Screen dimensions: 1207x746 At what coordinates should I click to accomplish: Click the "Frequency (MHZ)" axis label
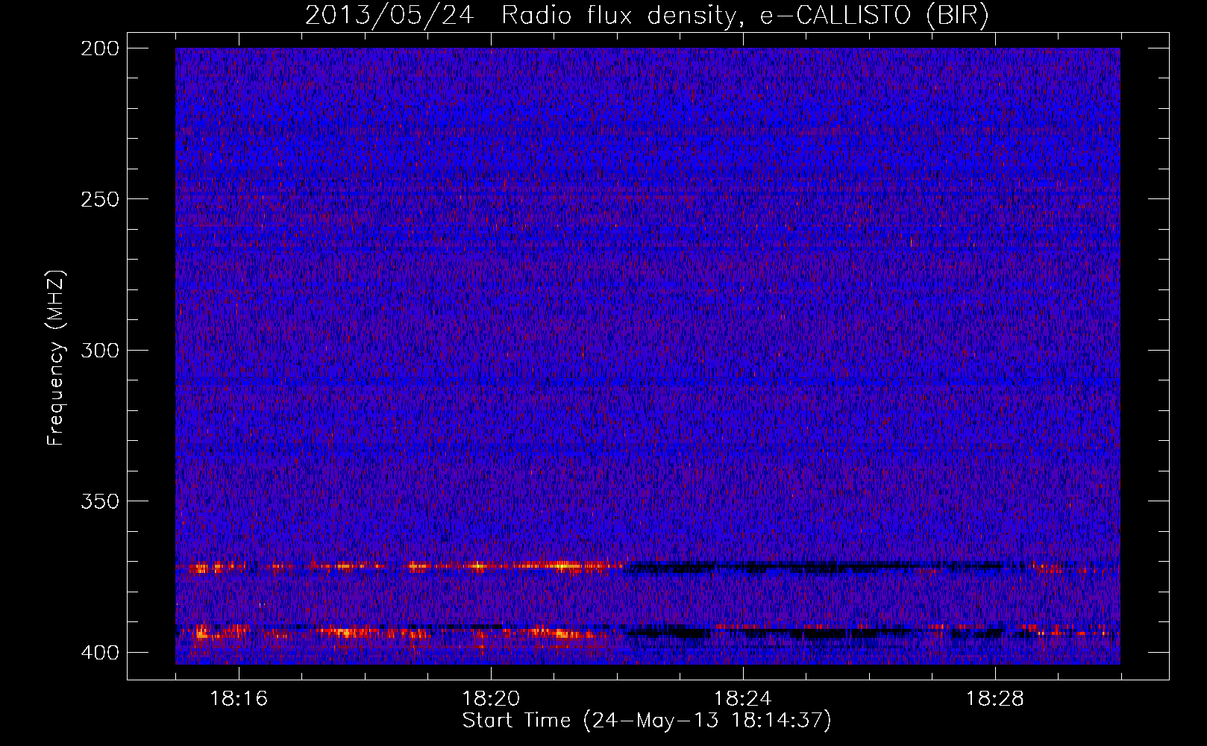pos(56,358)
